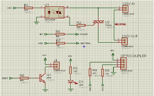Click the TRIAC value label
The height and width of the screenshot is (96, 154).
(x=109, y=25)
